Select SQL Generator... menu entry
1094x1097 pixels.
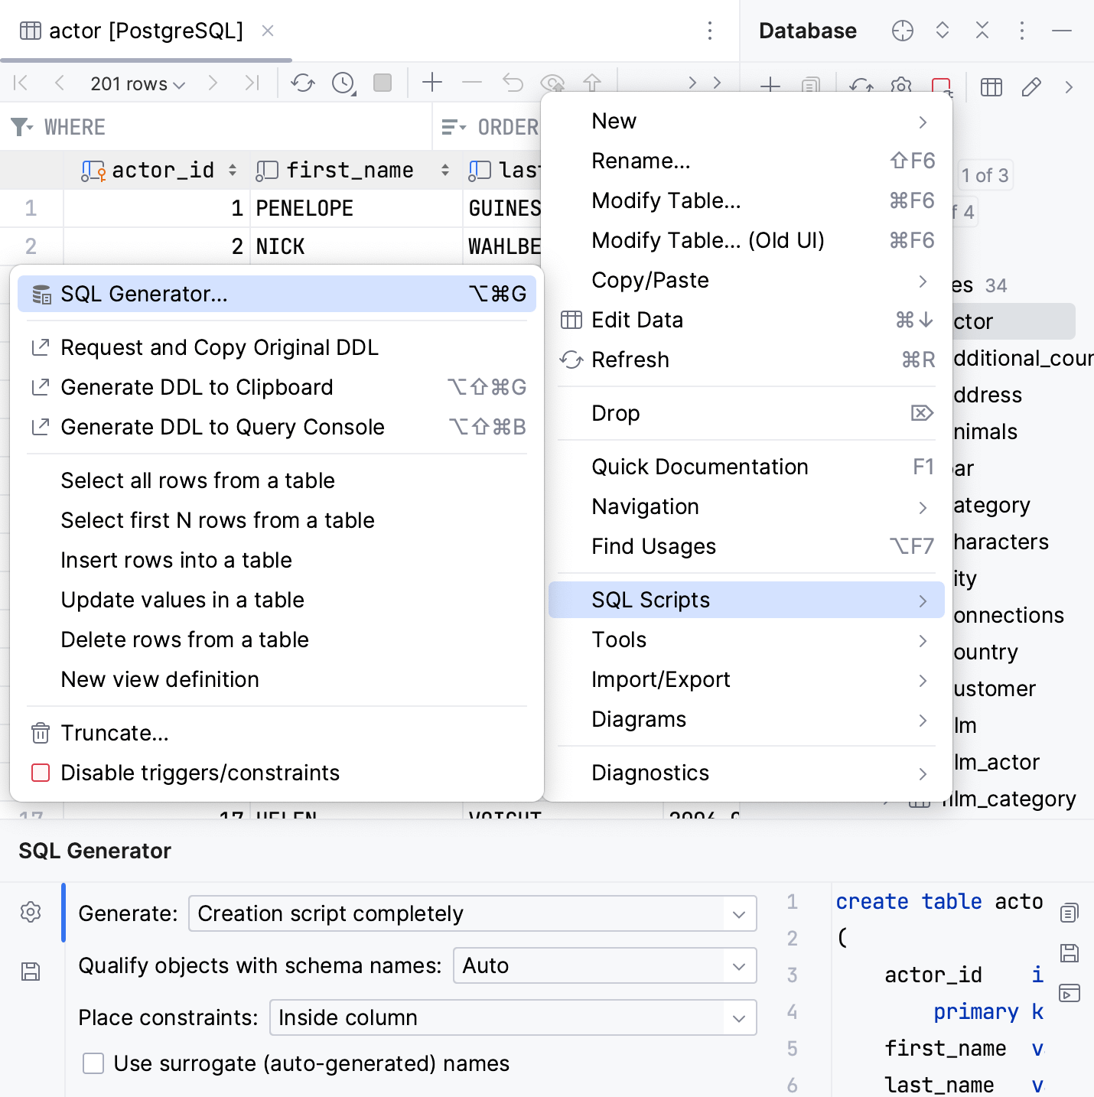point(144,294)
